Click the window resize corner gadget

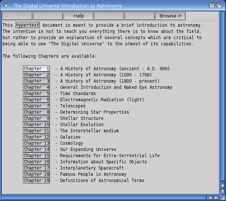pyautogui.click(x=223, y=197)
